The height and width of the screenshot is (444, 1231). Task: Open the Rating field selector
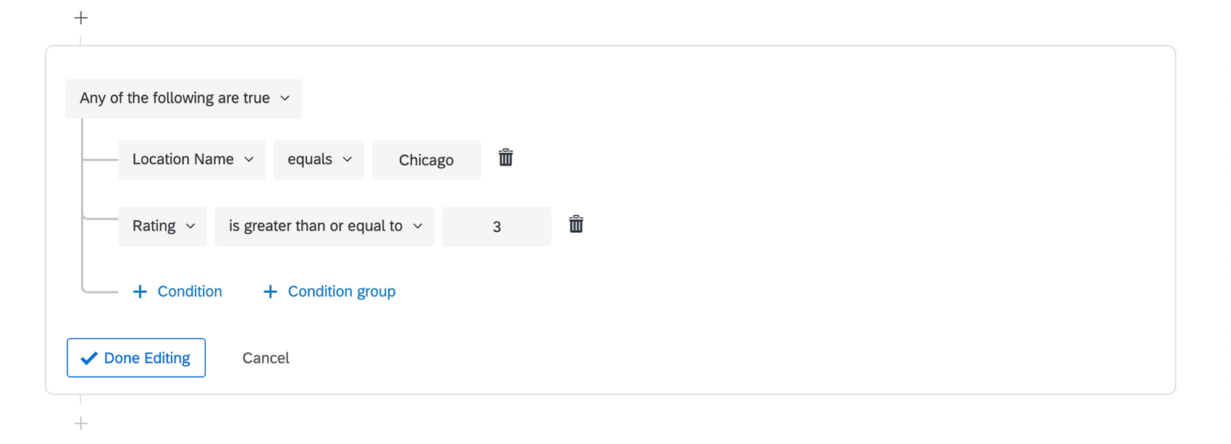pos(162,226)
